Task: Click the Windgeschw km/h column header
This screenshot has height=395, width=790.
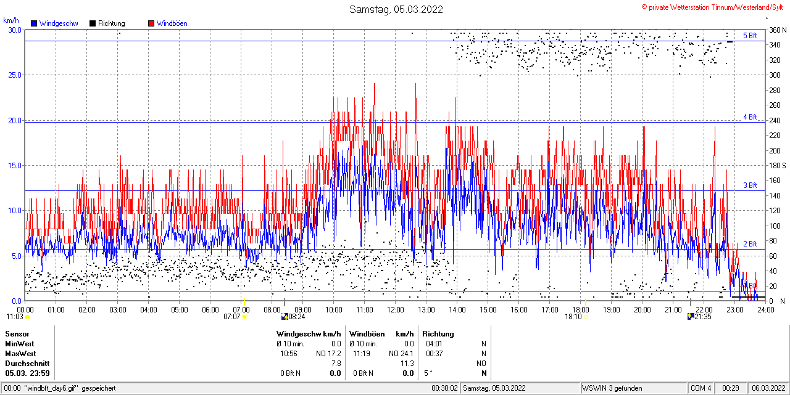Action: 309,334
